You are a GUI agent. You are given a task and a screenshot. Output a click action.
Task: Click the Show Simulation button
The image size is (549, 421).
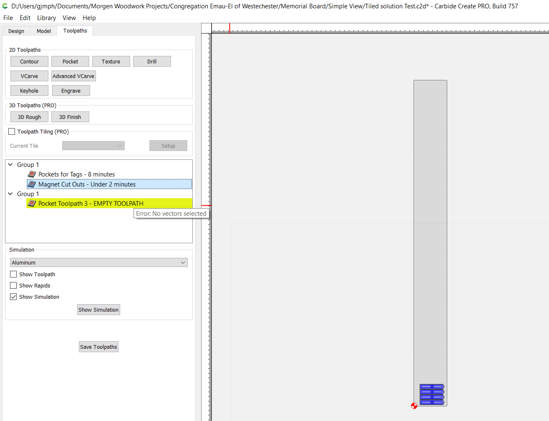point(98,310)
